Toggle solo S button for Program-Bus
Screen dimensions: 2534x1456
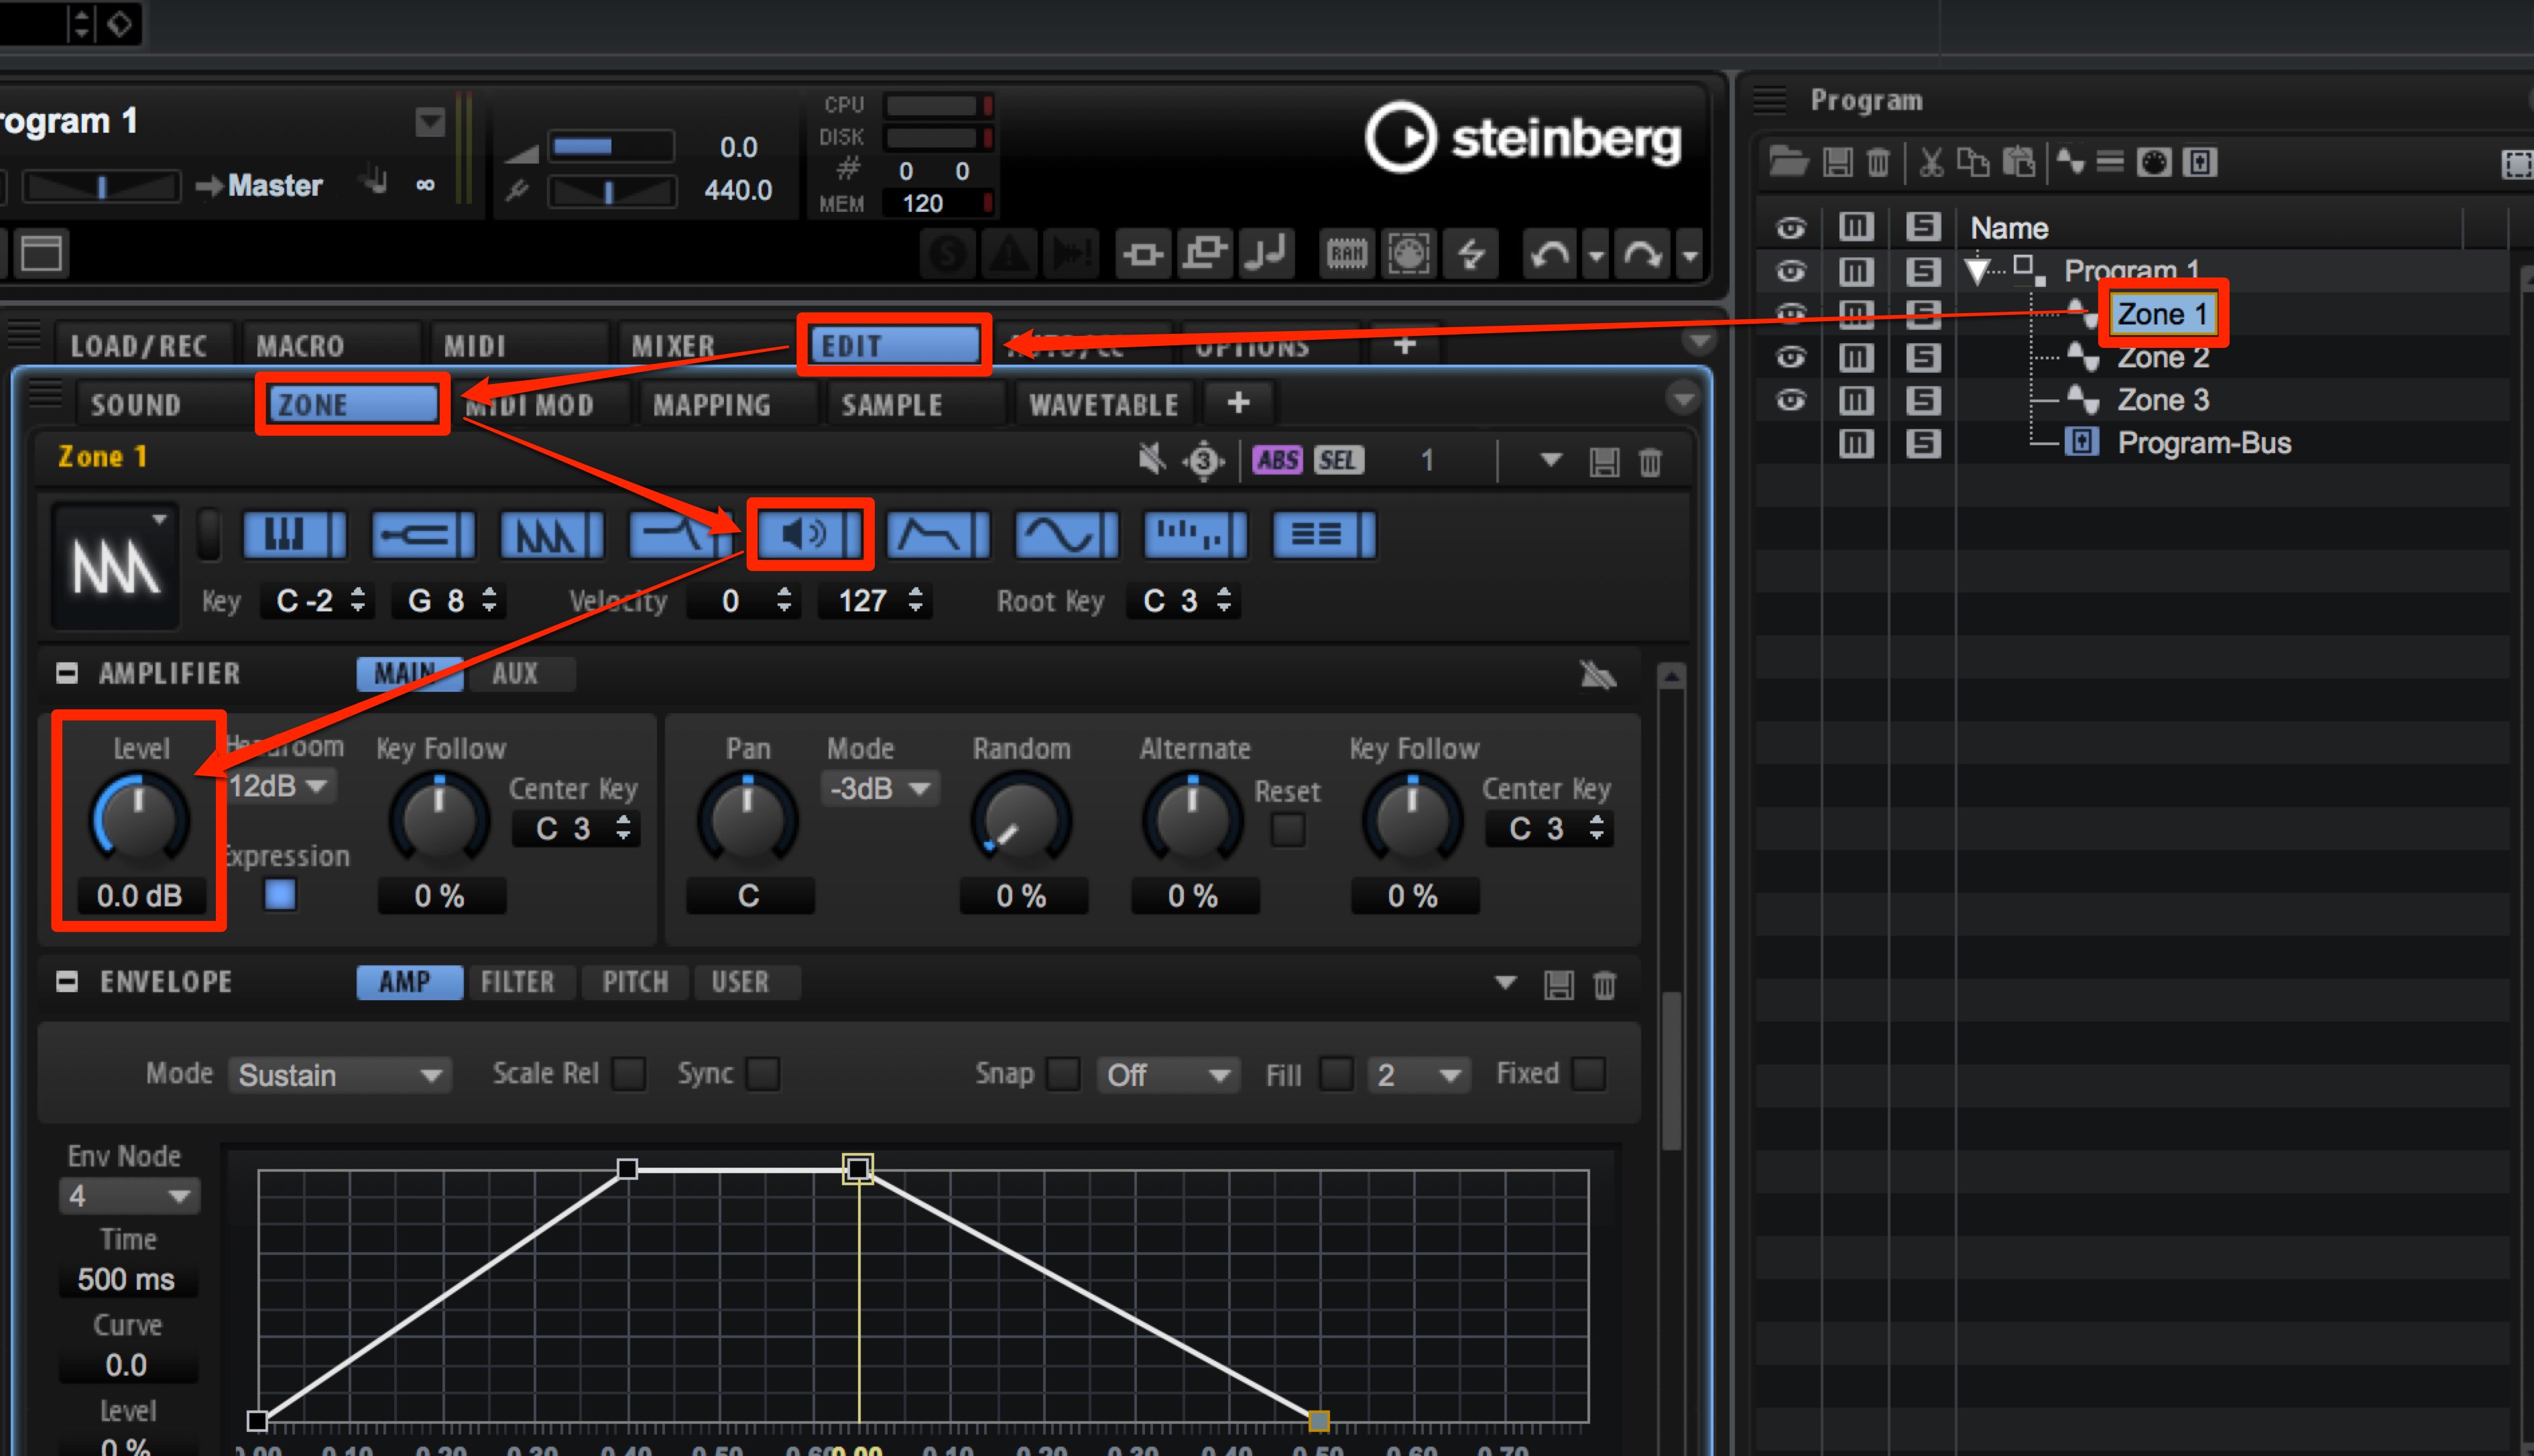[x=1922, y=443]
